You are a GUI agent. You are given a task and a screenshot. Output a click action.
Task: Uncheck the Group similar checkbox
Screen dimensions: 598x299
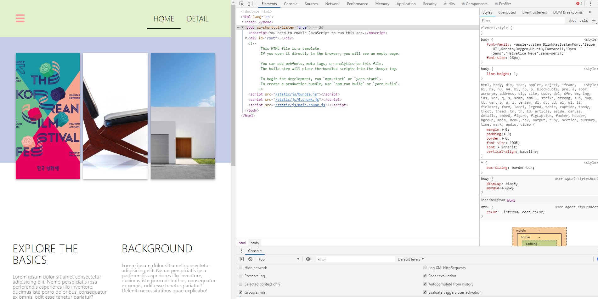pos(241,292)
